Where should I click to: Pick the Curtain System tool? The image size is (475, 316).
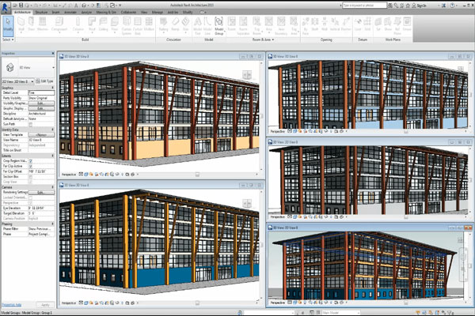coord(127,25)
